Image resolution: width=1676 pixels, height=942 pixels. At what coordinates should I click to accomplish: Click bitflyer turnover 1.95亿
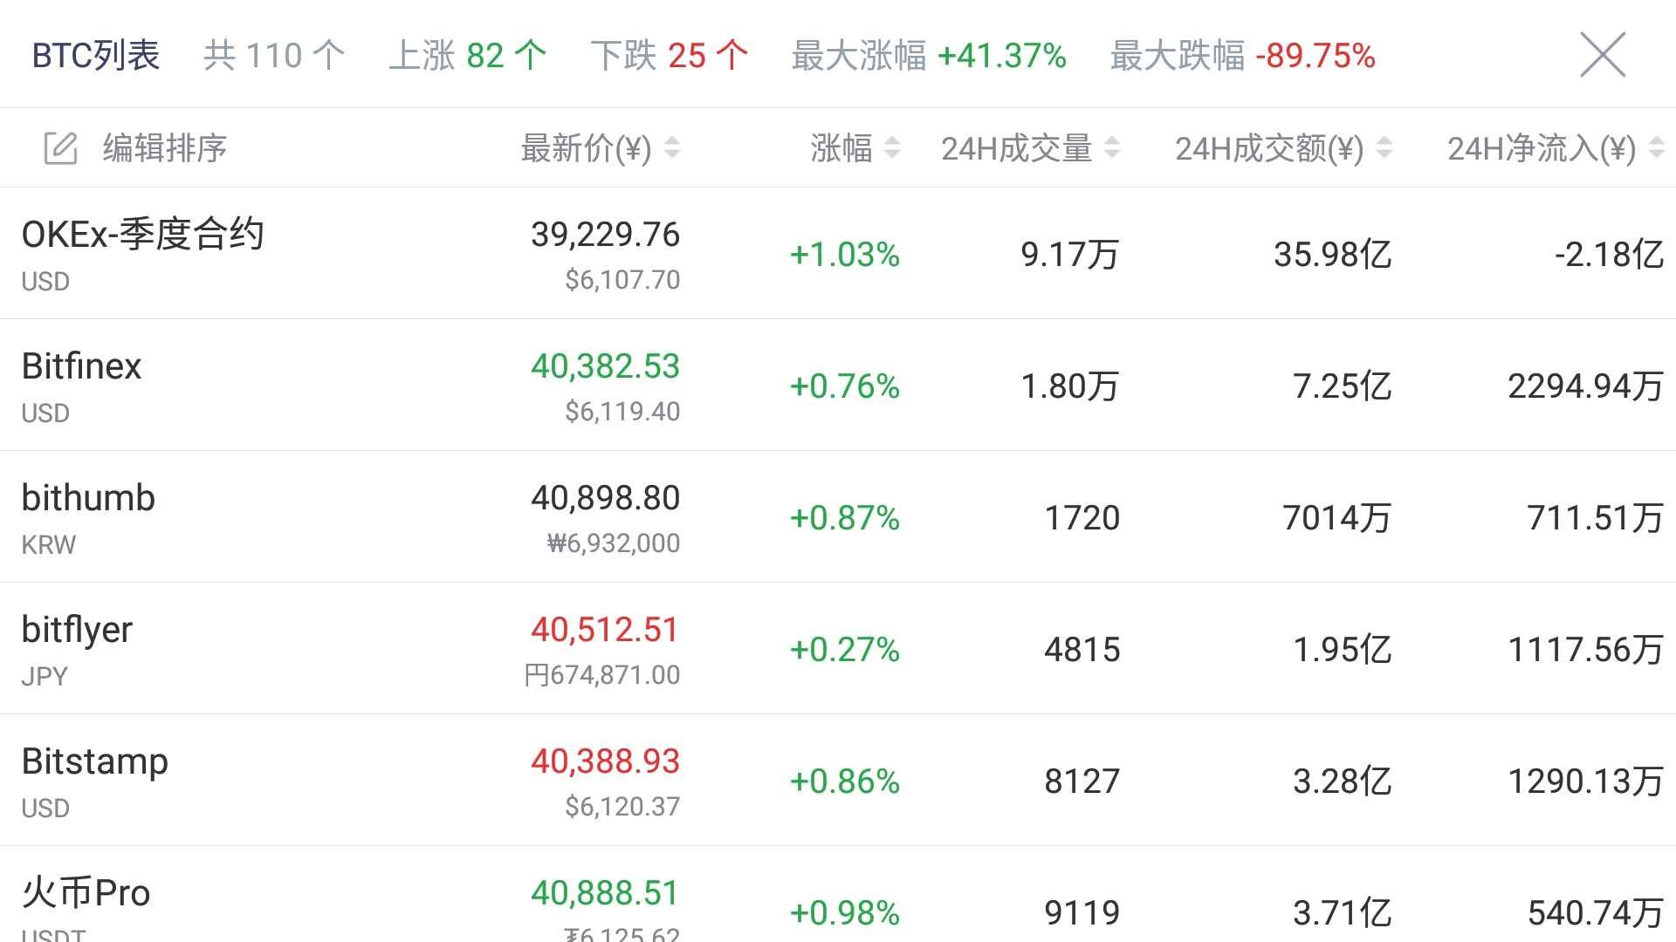pos(1343,650)
